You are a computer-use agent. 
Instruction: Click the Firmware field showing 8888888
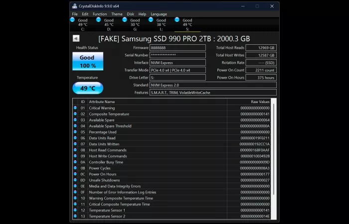(177, 48)
